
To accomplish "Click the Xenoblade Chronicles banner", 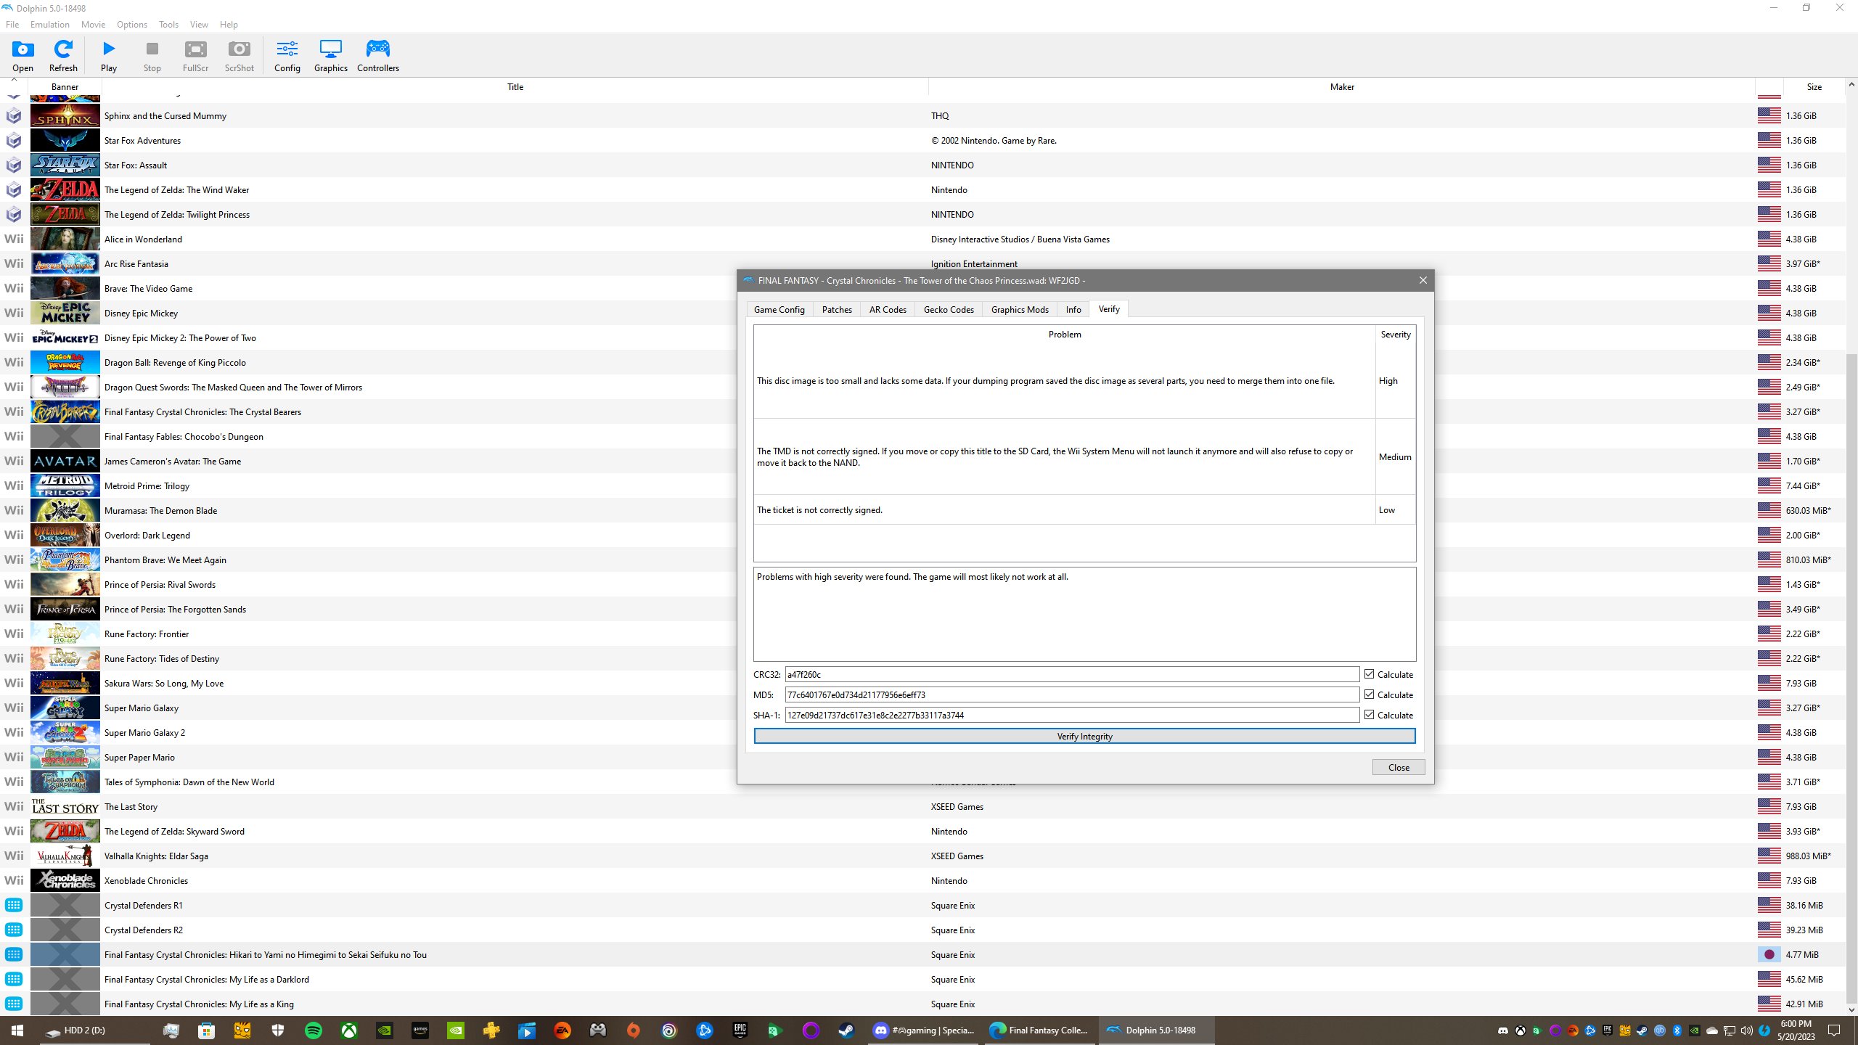I will point(65,881).
